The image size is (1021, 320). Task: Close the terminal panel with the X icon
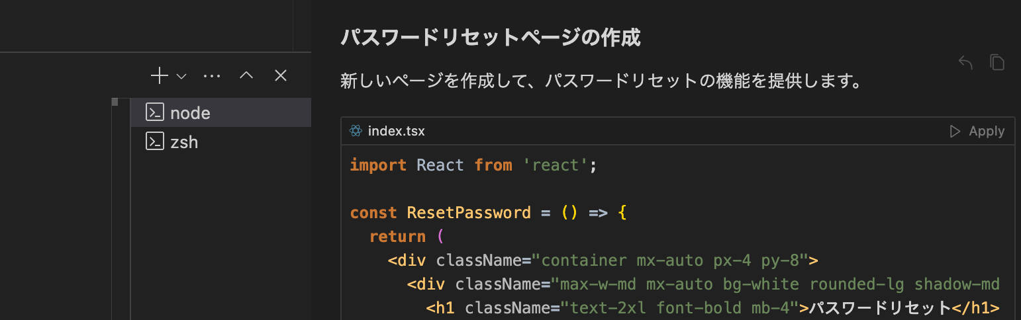(x=281, y=75)
